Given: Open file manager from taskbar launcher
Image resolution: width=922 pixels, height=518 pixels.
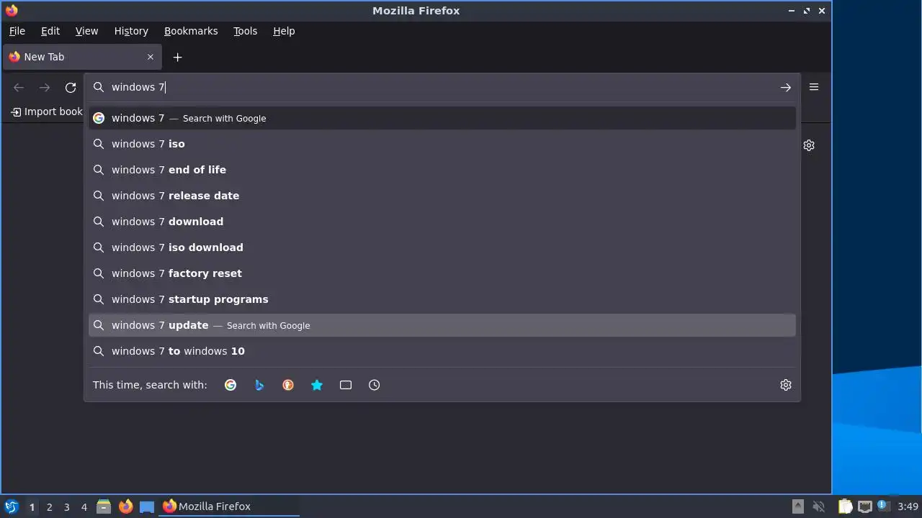Looking at the screenshot, I should click(x=104, y=506).
